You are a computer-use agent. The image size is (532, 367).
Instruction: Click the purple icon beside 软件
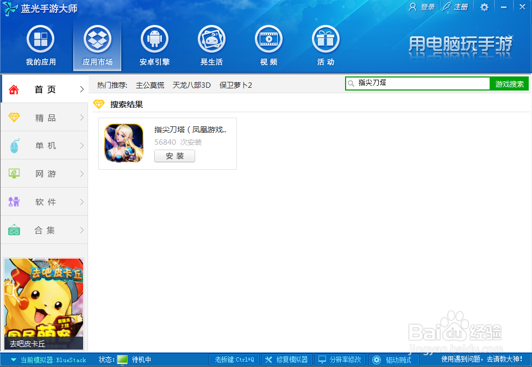[14, 202]
